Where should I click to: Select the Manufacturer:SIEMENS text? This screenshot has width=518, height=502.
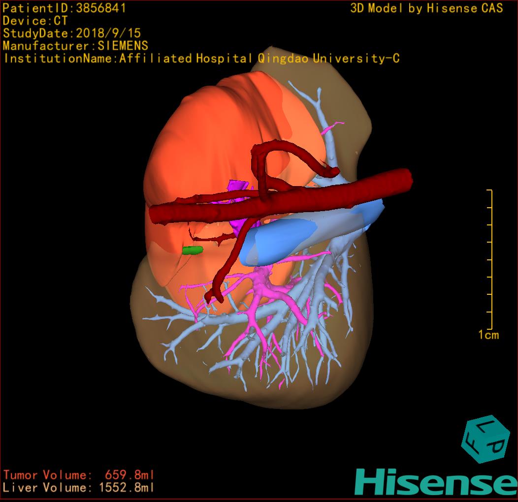point(75,46)
